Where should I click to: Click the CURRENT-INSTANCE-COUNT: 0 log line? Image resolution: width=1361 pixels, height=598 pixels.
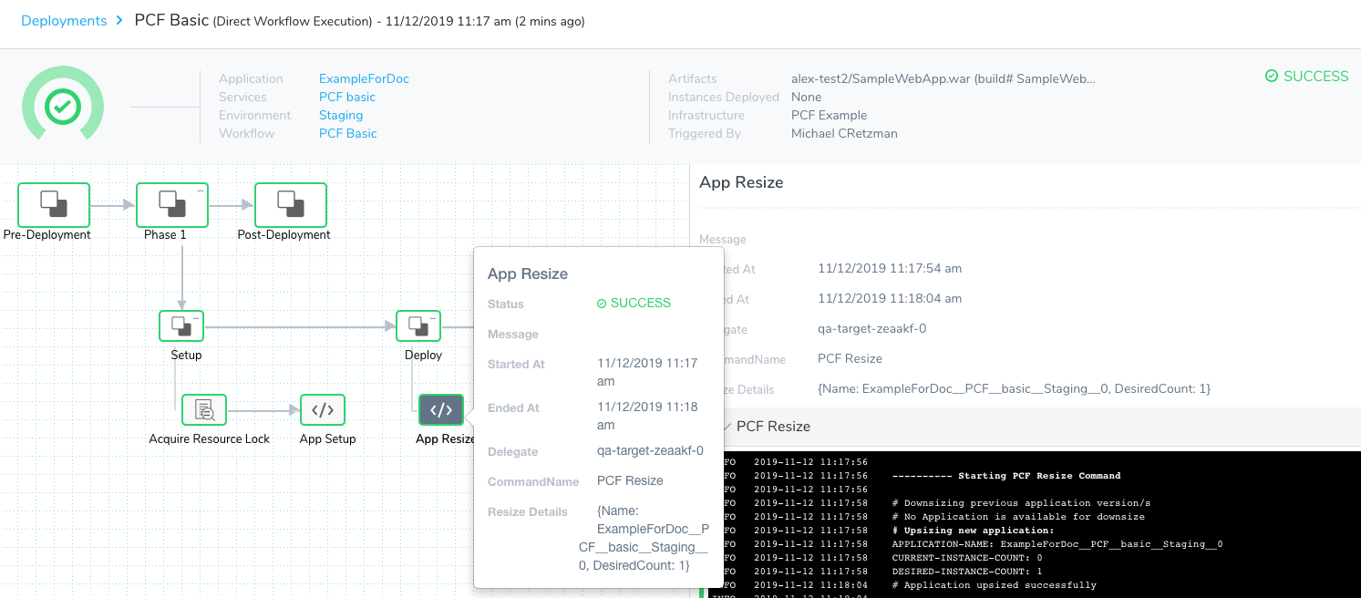967,557
